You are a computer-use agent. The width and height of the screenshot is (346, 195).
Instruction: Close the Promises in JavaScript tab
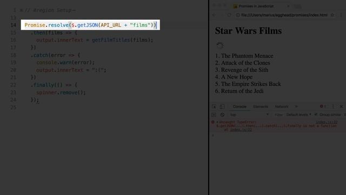[288, 6]
